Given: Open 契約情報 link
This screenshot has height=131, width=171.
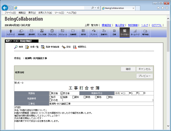Looking at the screenshot, I should click(133, 25).
